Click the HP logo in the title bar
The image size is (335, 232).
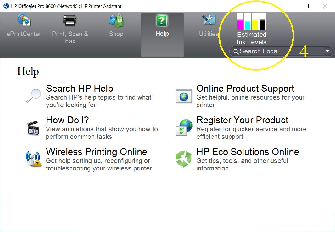tap(6, 6)
